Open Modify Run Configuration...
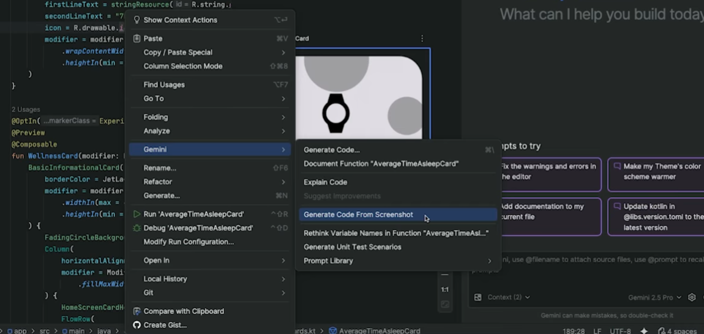704x334 pixels. click(x=210, y=242)
